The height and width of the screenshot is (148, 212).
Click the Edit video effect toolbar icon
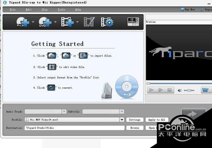89,22
